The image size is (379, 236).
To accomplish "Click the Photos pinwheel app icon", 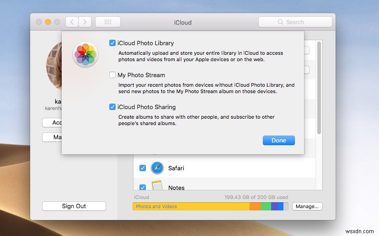I will (x=85, y=55).
